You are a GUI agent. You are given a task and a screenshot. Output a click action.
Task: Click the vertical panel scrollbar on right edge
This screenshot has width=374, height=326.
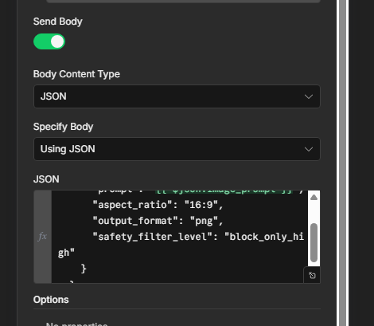342,163
